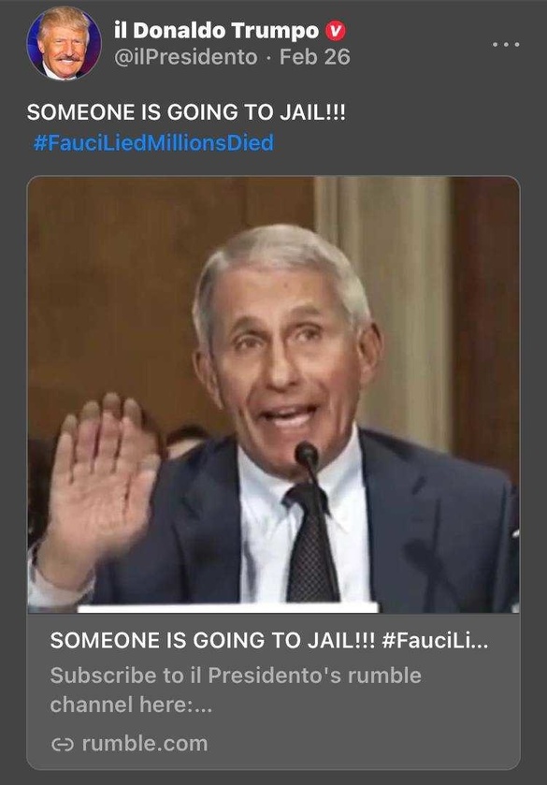
Task: Open the il Donaldo Trumpo profile avatar
Action: (65, 44)
